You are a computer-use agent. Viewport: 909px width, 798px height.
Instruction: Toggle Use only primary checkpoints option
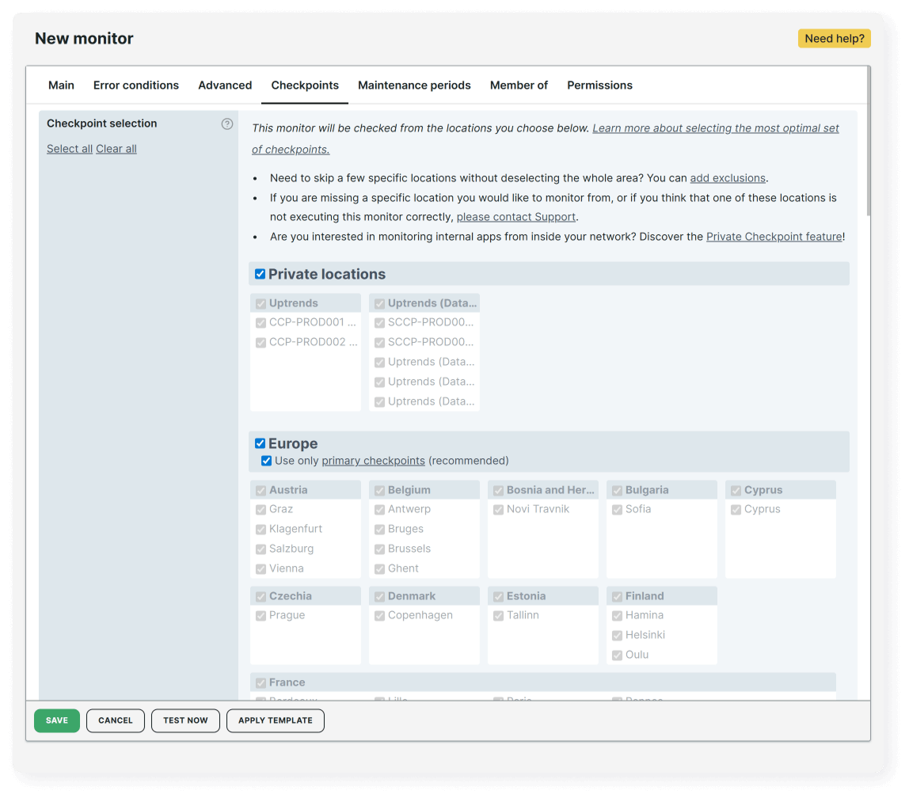[x=266, y=461]
